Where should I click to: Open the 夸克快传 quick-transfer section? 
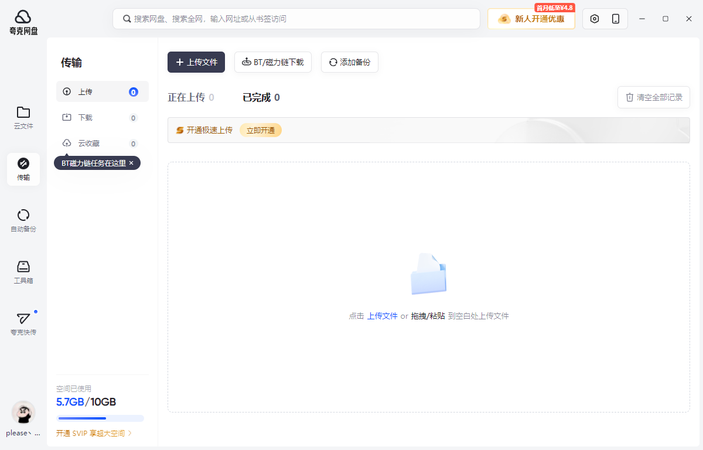pos(23,324)
